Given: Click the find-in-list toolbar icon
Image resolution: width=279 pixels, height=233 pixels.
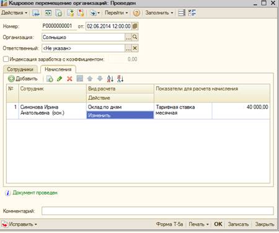Looking at the screenshot, I should [36, 13].
